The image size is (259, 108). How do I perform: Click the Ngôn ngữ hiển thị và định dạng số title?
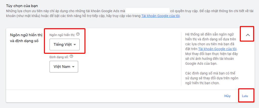tap(26, 38)
